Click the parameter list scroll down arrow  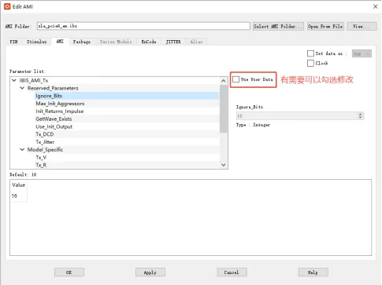tap(224, 165)
